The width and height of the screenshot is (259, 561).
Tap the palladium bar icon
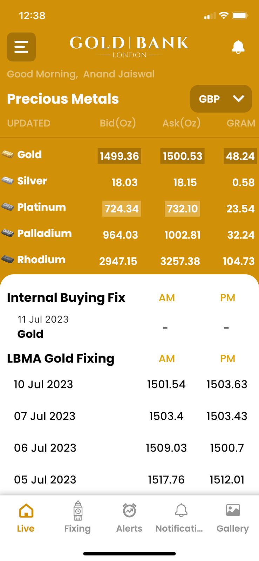click(x=7, y=233)
